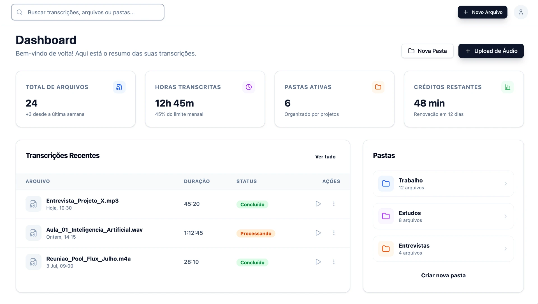Click the folder icon in Pastas Ativas card
The height and width of the screenshot is (304, 538).
point(378,87)
